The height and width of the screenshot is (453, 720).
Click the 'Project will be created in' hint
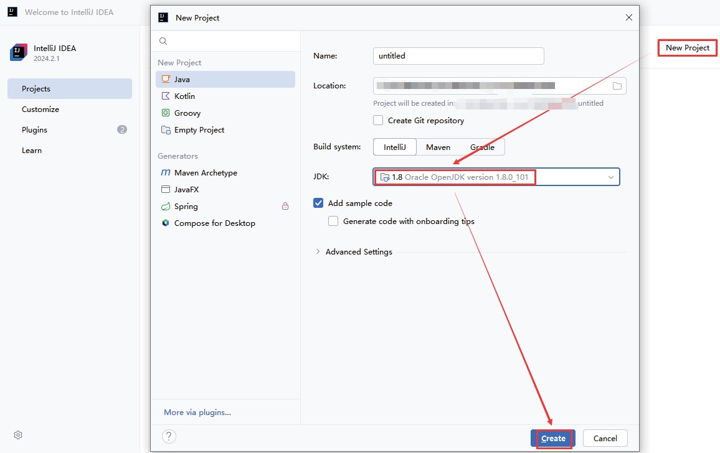(x=414, y=103)
